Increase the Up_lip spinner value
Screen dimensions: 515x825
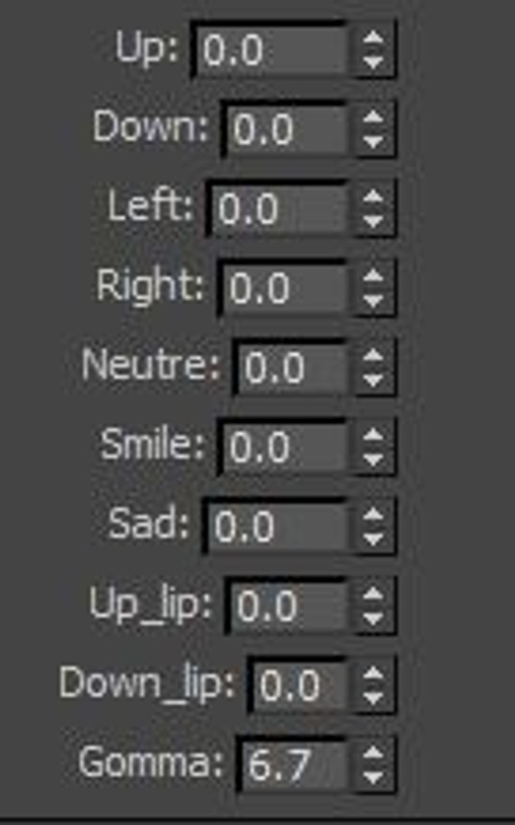373,594
